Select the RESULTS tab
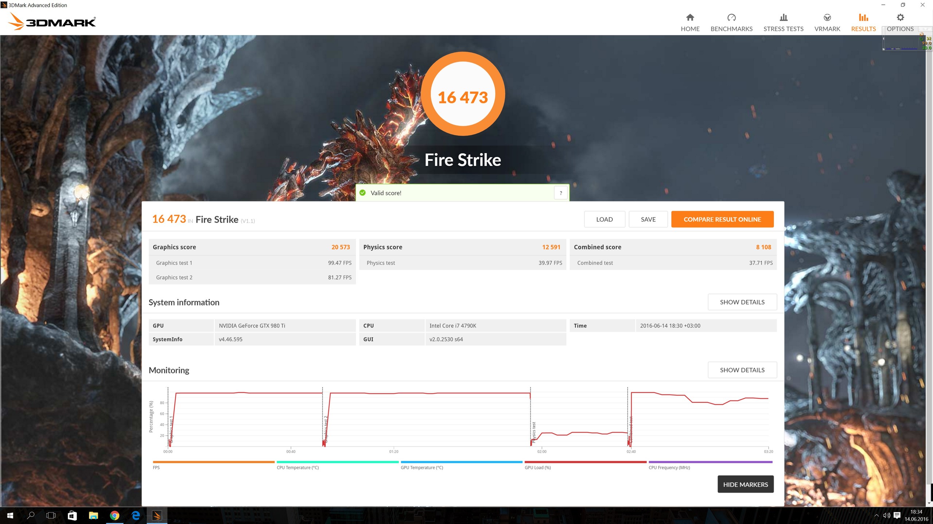The width and height of the screenshot is (933, 524). click(x=863, y=23)
